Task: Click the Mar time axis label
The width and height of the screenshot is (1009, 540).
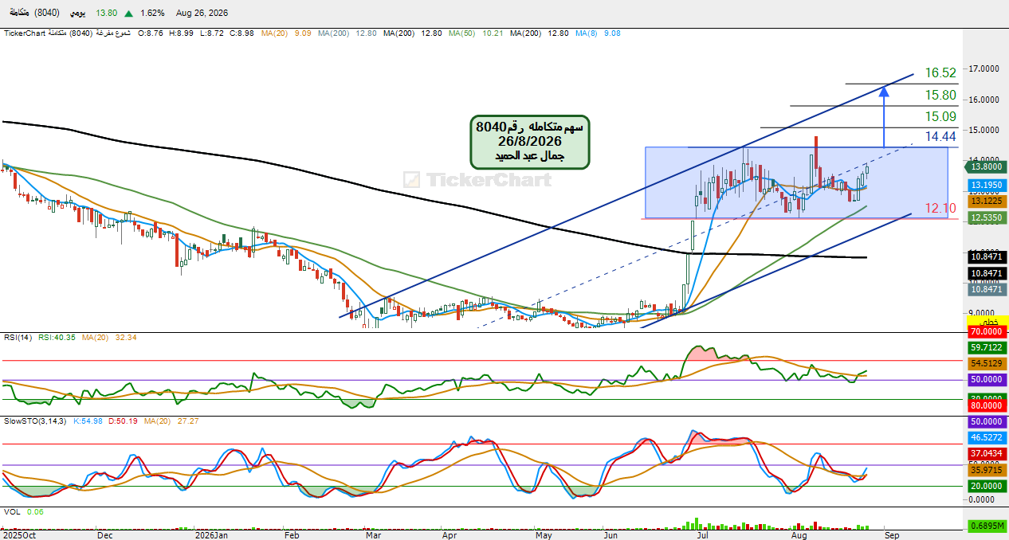Action: [374, 535]
